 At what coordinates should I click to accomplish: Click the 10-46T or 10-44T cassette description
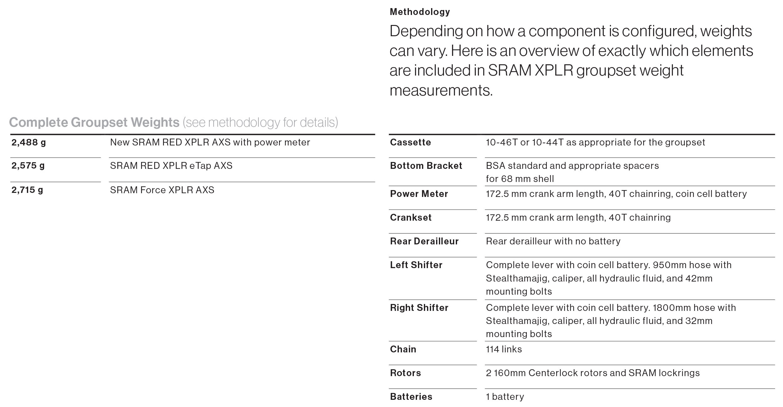(x=595, y=143)
